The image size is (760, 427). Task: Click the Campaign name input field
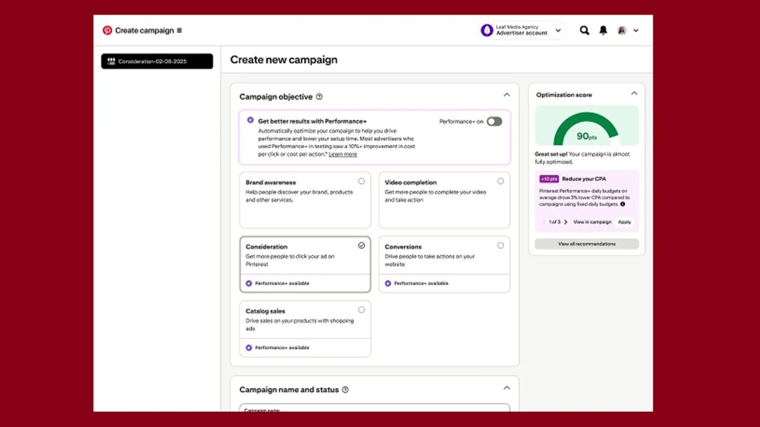click(374, 408)
